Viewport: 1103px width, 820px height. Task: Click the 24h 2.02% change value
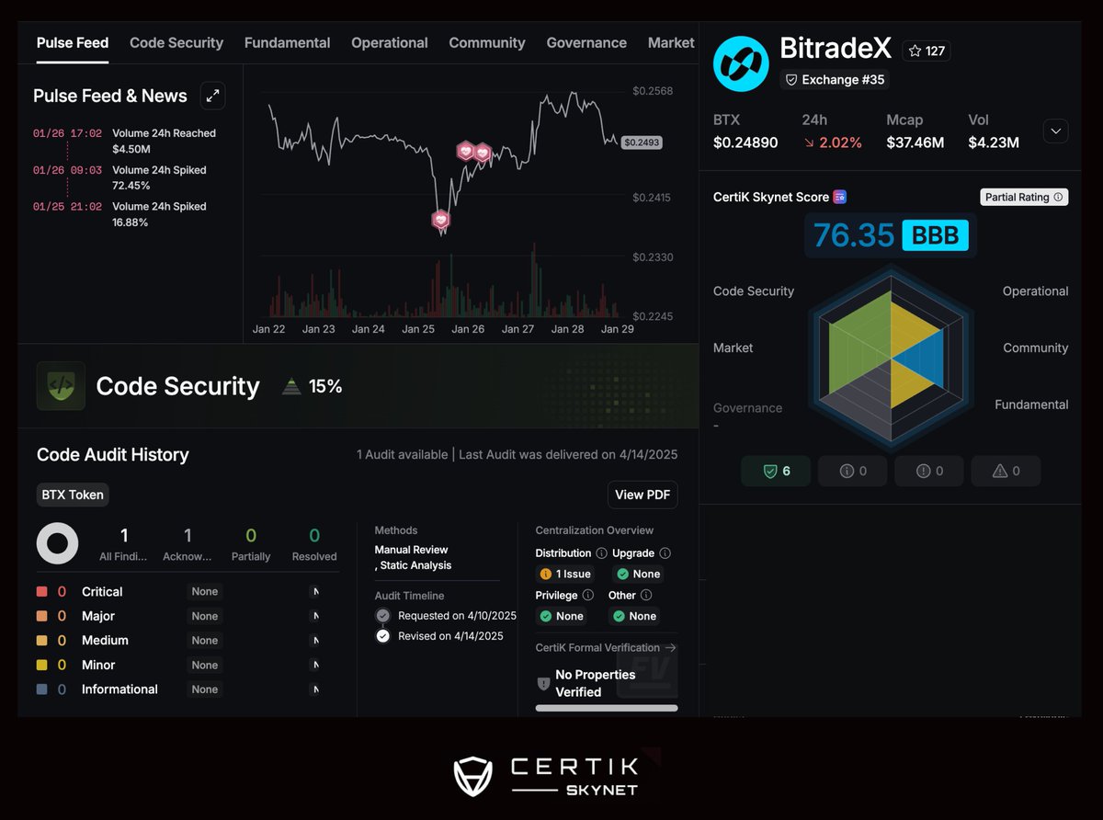[x=832, y=142]
